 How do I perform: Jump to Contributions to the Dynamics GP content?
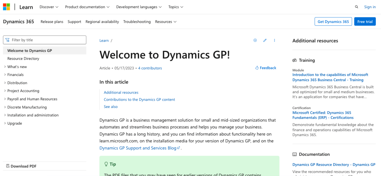click(139, 99)
